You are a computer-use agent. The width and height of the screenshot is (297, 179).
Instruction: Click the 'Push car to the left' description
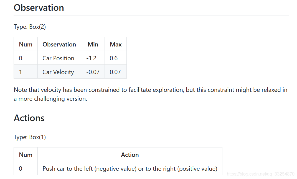pyautogui.click(x=130, y=168)
